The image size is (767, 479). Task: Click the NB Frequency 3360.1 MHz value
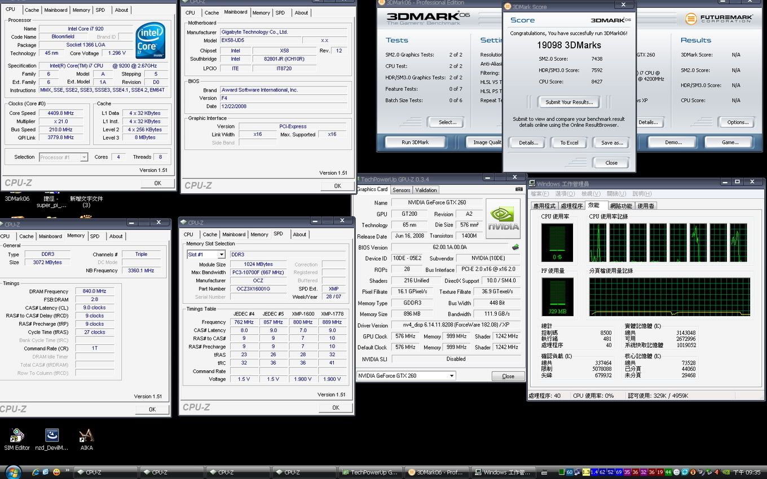(x=141, y=270)
